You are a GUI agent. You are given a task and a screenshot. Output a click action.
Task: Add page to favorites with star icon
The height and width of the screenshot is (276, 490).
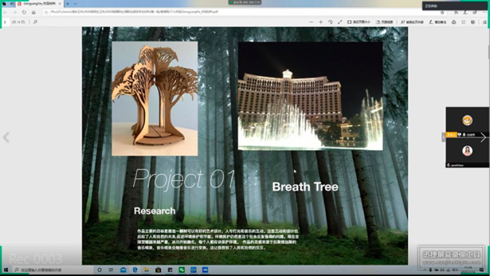pyautogui.click(x=442, y=12)
